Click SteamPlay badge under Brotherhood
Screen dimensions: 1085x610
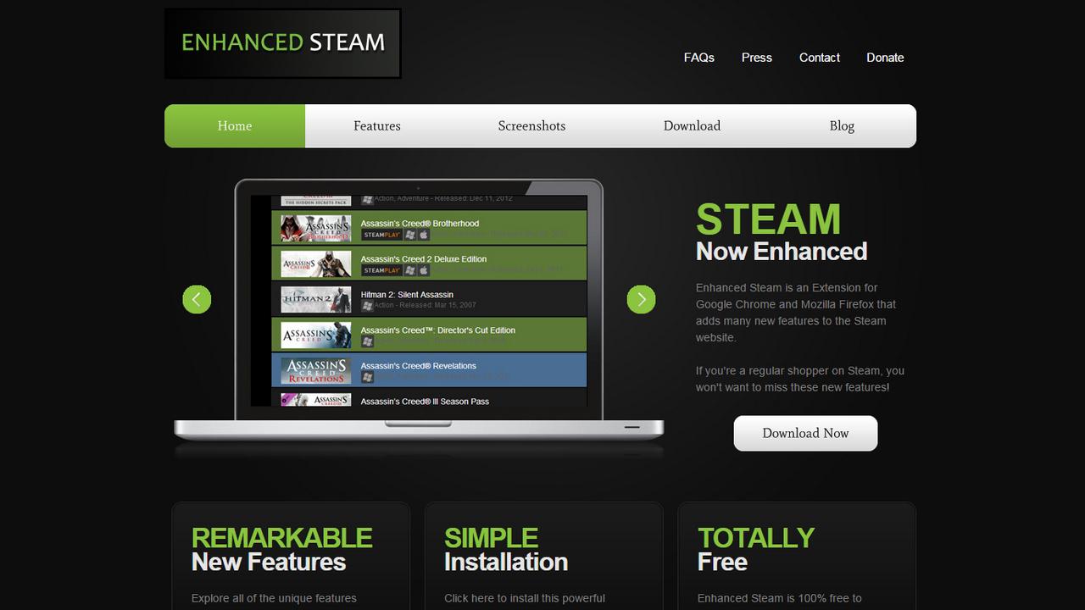pyautogui.click(x=381, y=235)
